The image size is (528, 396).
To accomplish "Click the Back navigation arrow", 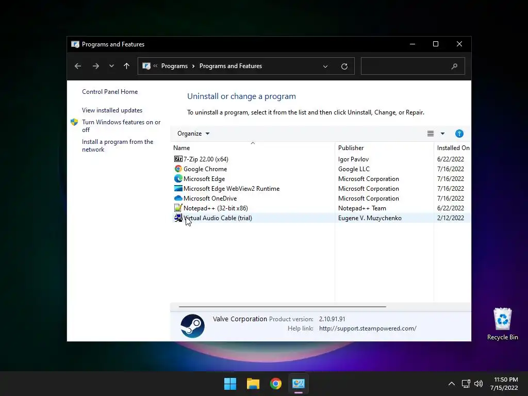I will click(78, 66).
